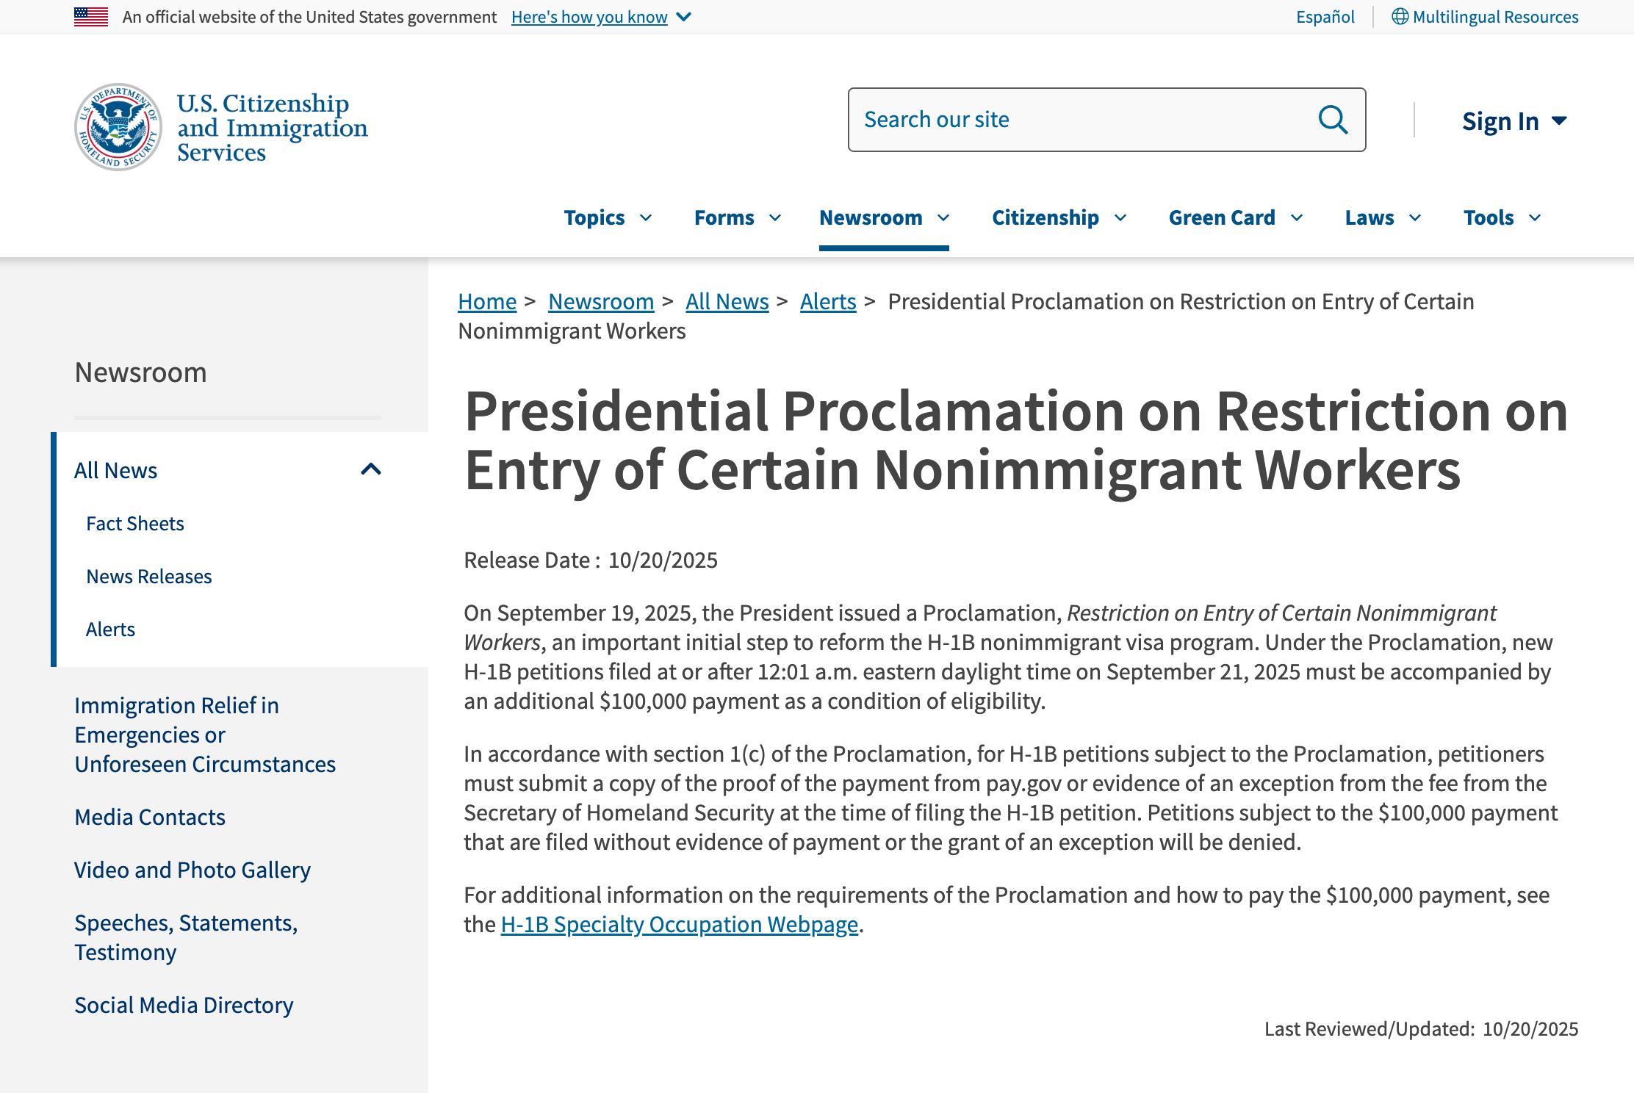
Task: Expand the "Here's how you know" chevron
Action: point(684,17)
